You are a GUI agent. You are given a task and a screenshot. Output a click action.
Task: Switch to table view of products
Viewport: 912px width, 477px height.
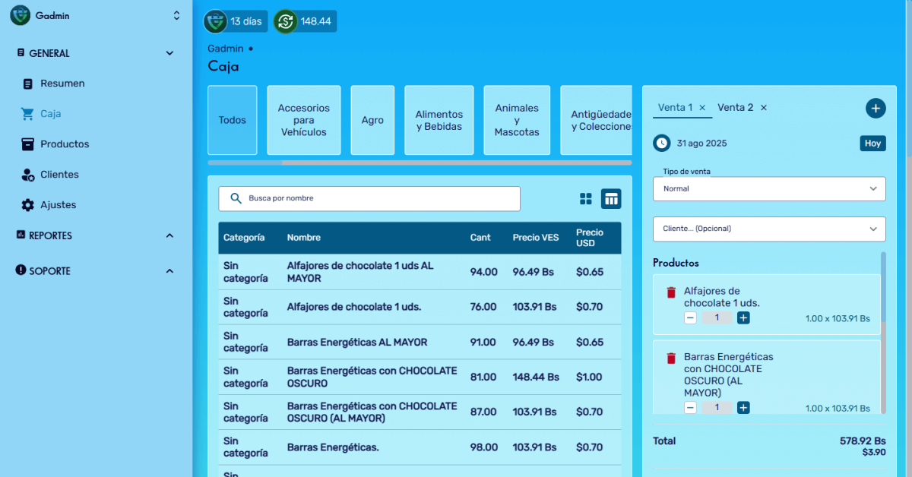(x=611, y=199)
